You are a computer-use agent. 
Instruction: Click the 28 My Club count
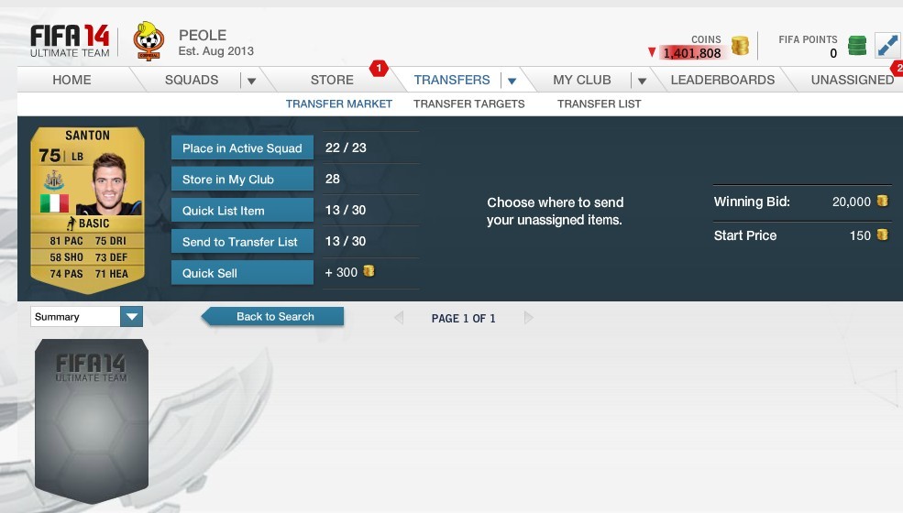coord(332,179)
